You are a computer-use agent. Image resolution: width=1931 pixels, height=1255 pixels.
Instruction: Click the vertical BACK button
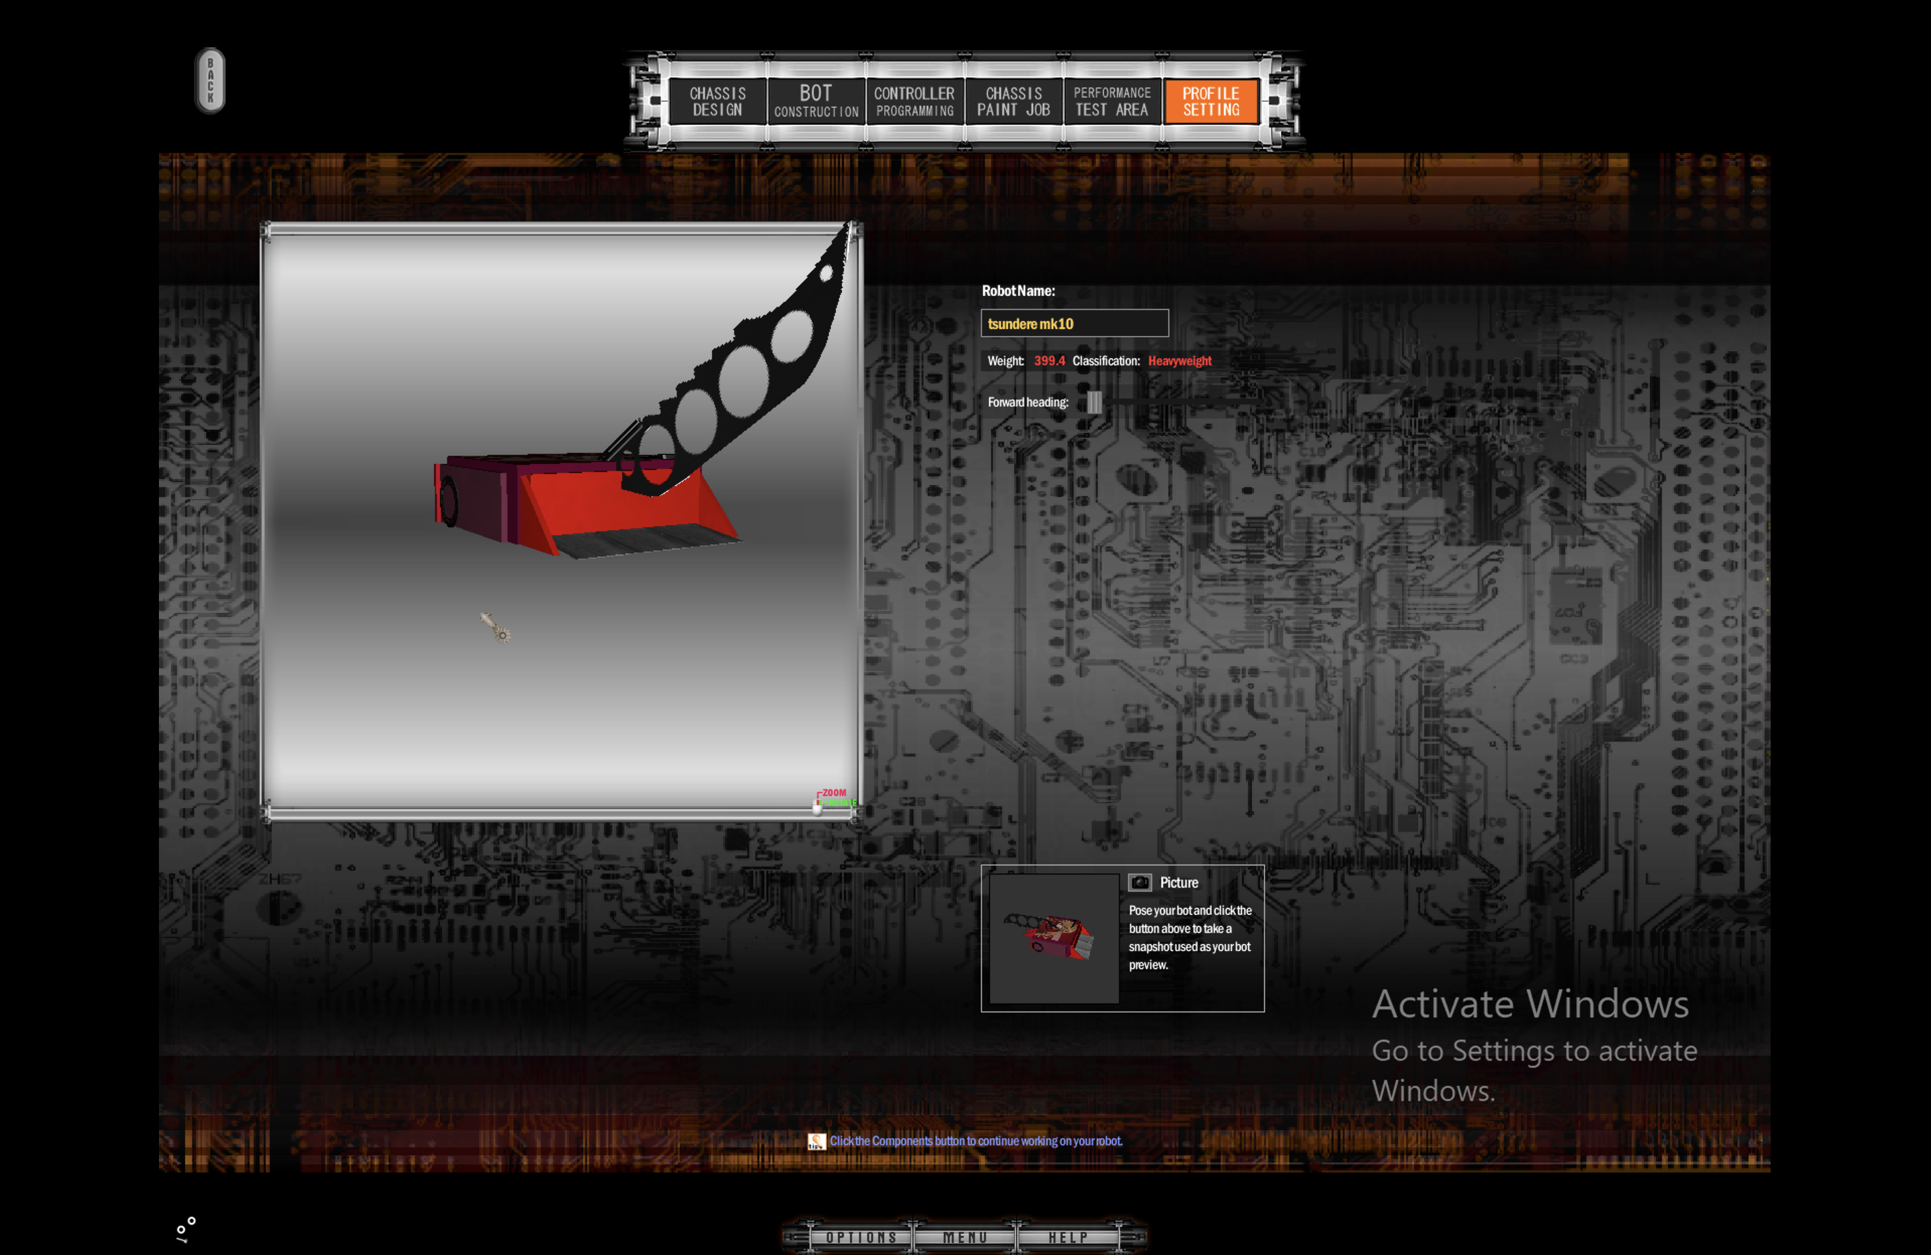210,80
